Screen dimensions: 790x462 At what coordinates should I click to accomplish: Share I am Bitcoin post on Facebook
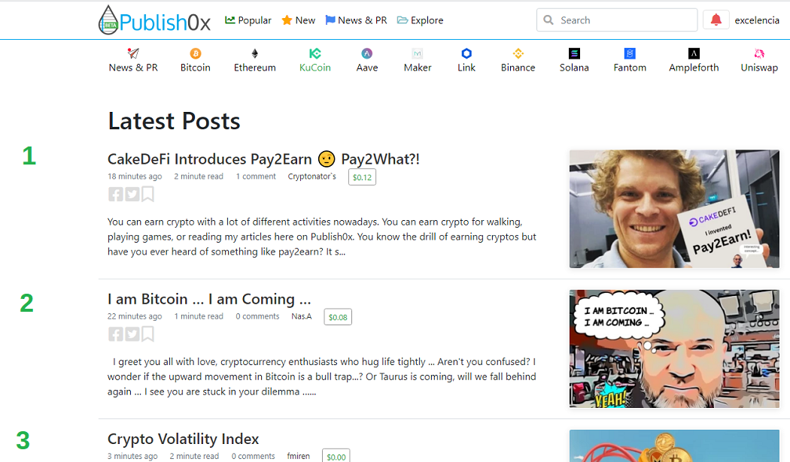(x=115, y=334)
